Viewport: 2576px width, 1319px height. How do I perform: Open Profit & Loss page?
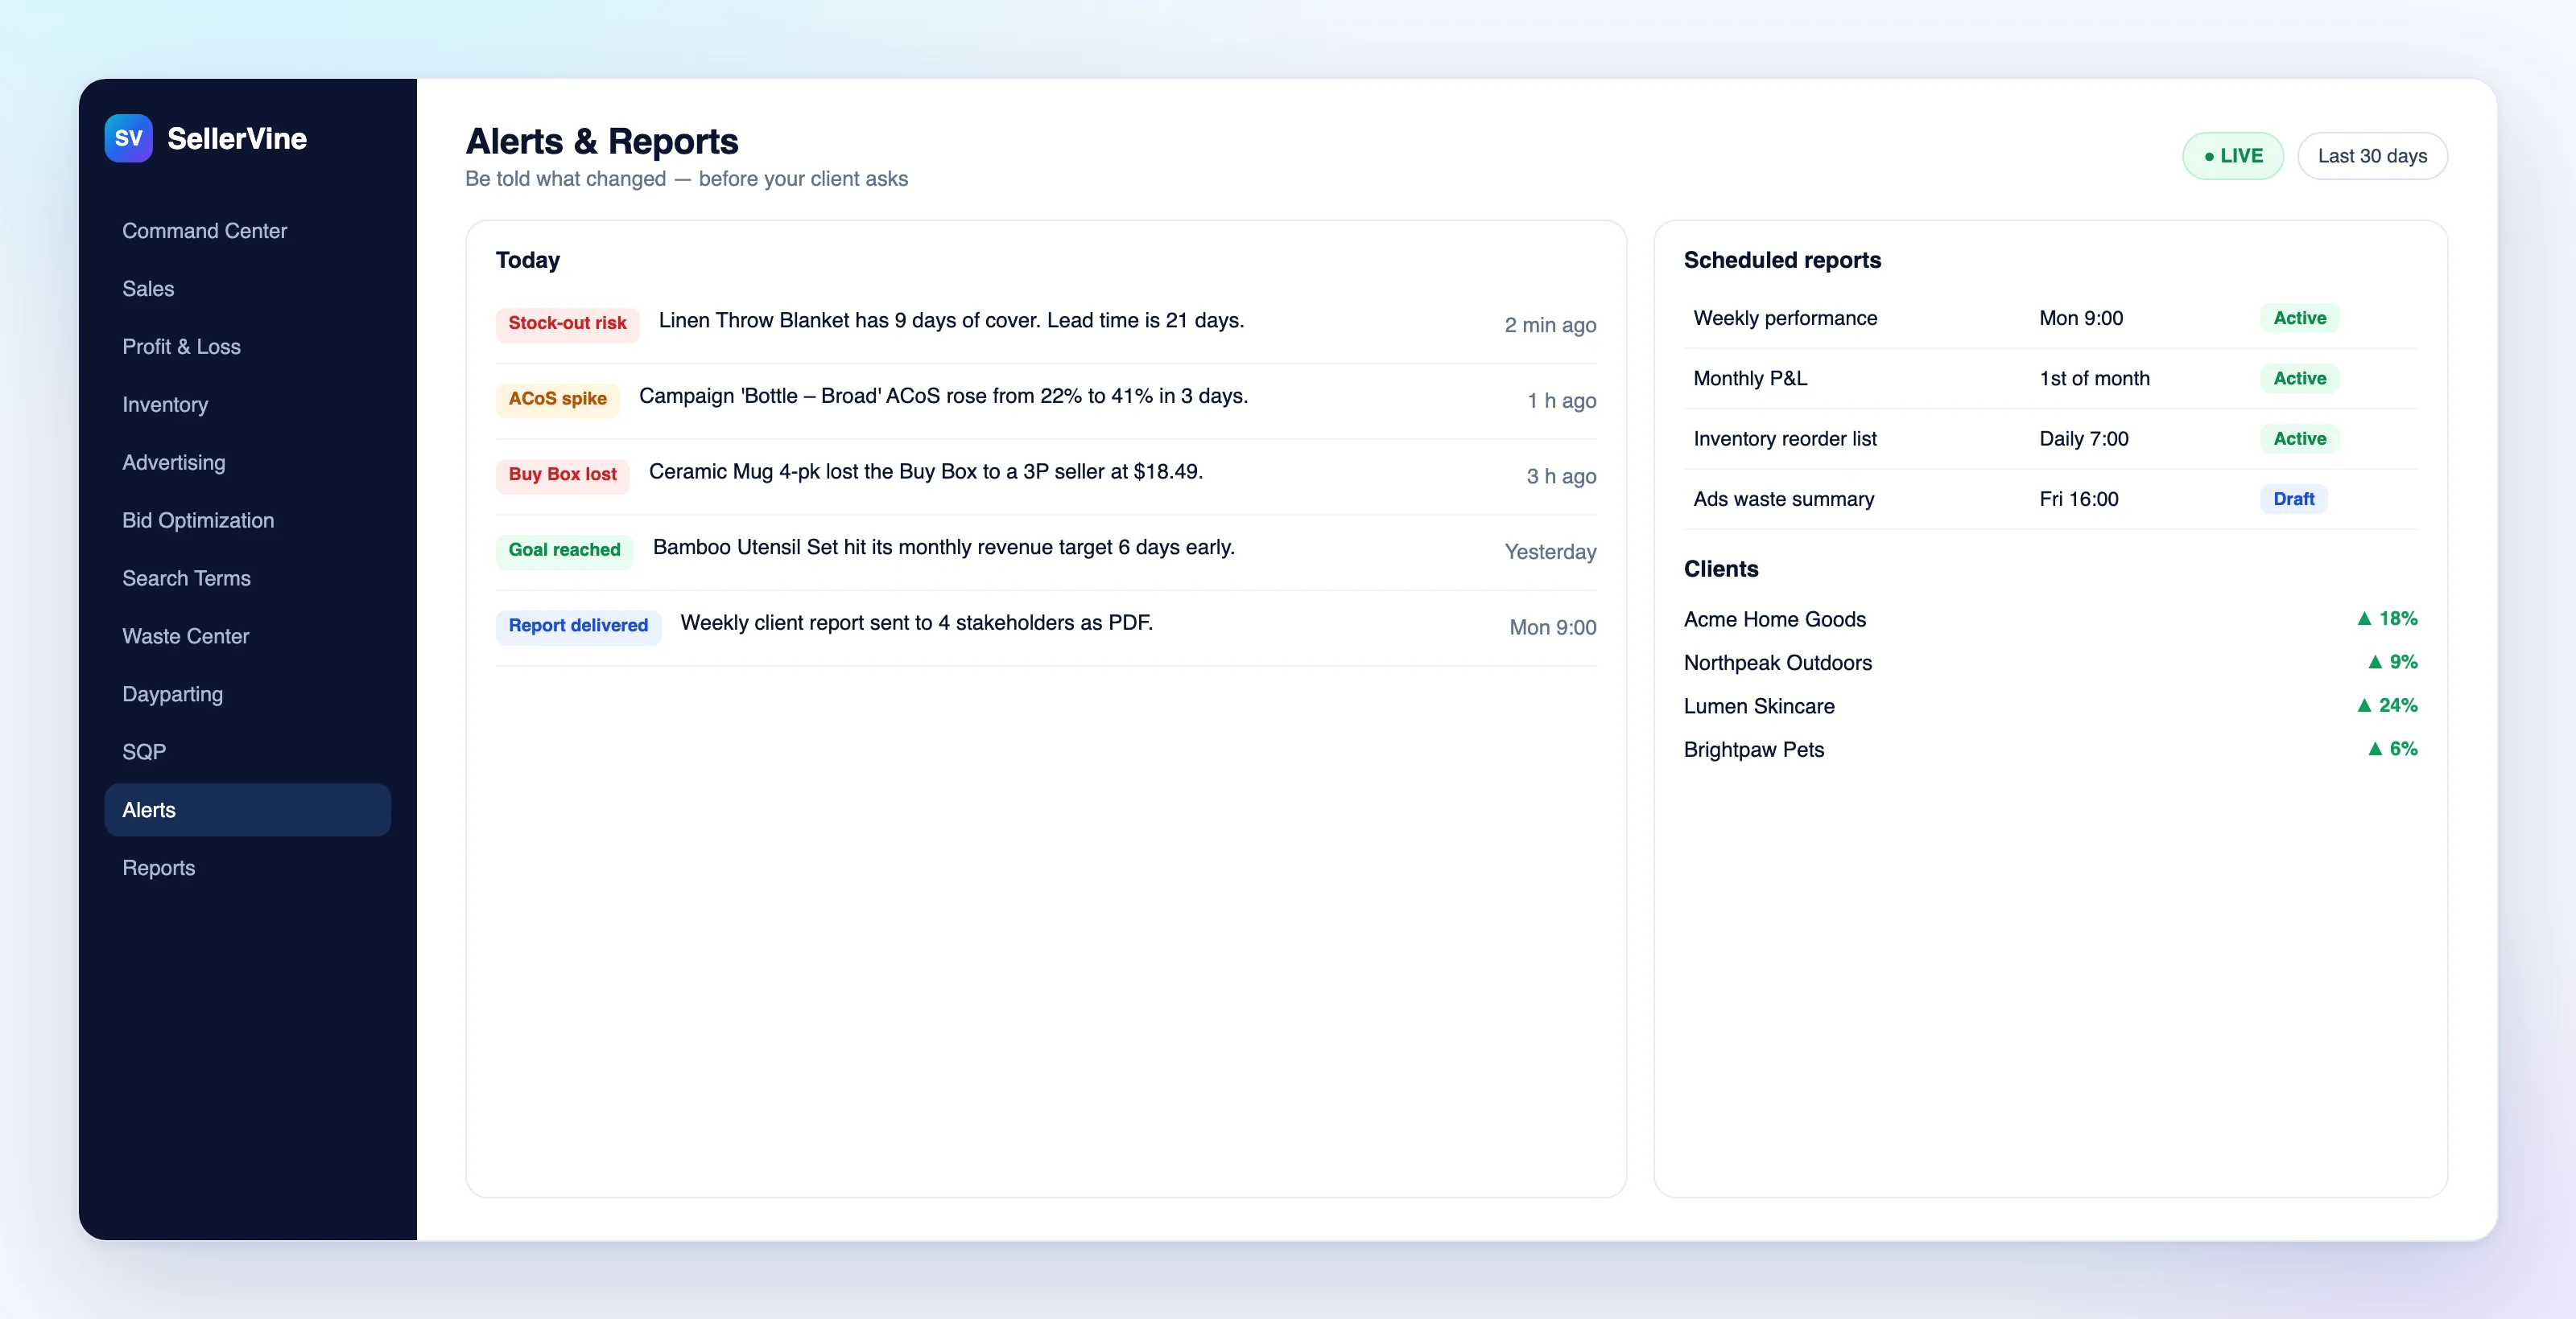[x=247, y=347]
